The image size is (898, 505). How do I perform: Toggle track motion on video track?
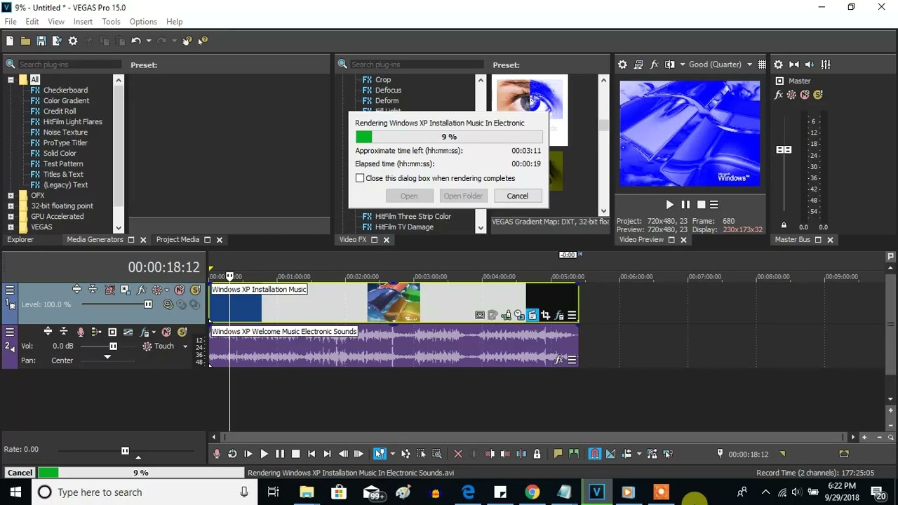[x=125, y=290]
